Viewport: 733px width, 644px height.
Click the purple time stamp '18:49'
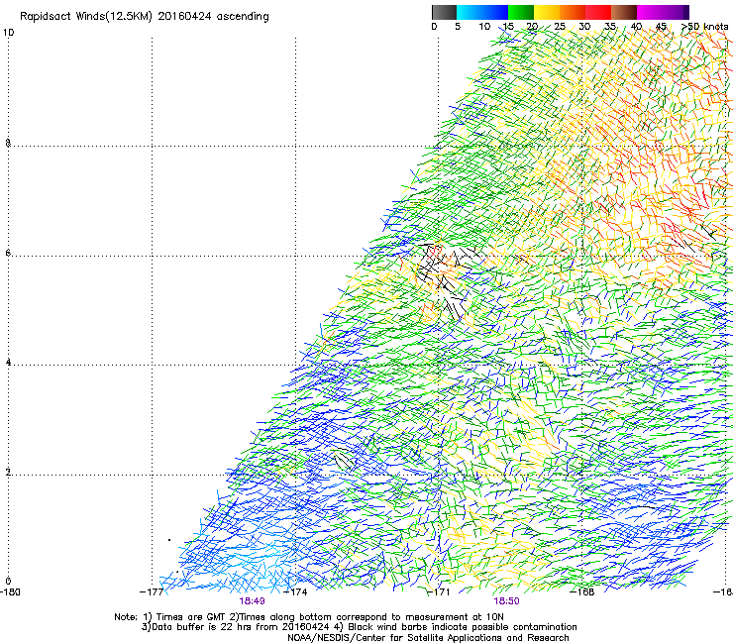click(252, 601)
